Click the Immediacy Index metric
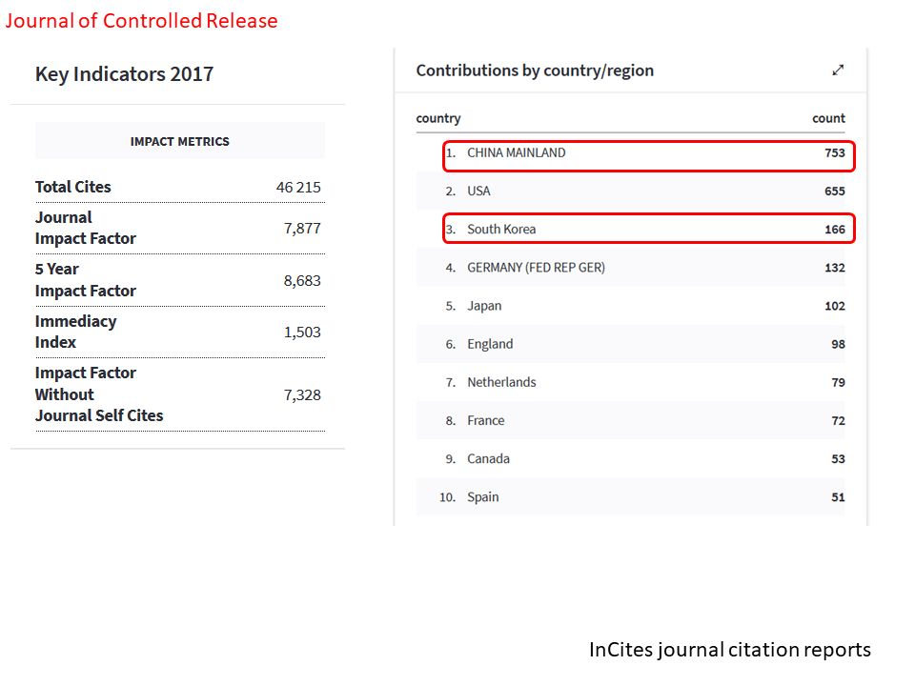The height and width of the screenshot is (686, 915). (x=76, y=332)
